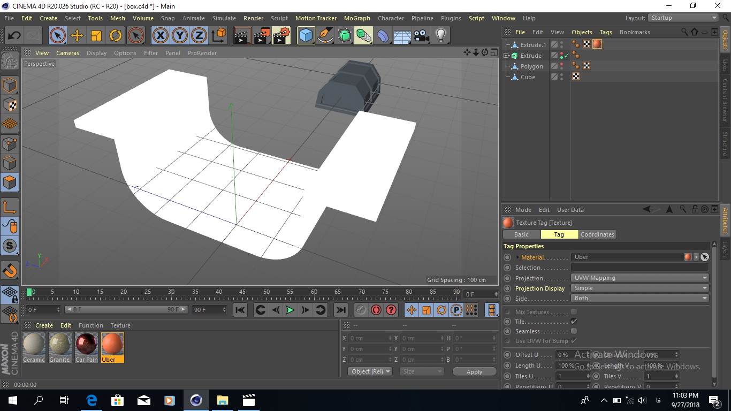The height and width of the screenshot is (411, 731).
Task: Open the Side dropdown Both
Action: (x=640, y=298)
